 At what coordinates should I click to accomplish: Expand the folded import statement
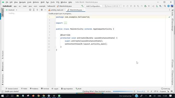(65, 23)
